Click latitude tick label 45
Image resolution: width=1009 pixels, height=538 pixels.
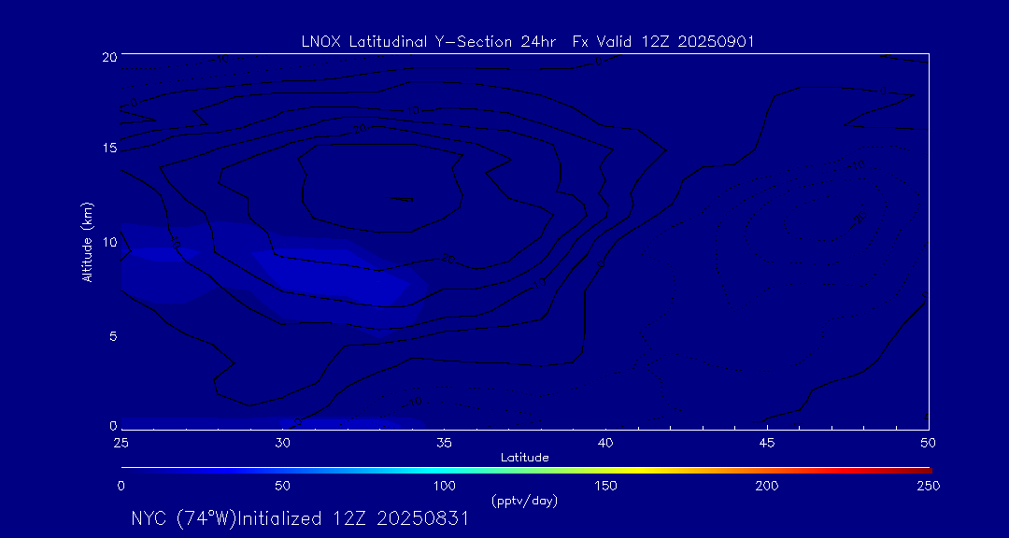767,442
